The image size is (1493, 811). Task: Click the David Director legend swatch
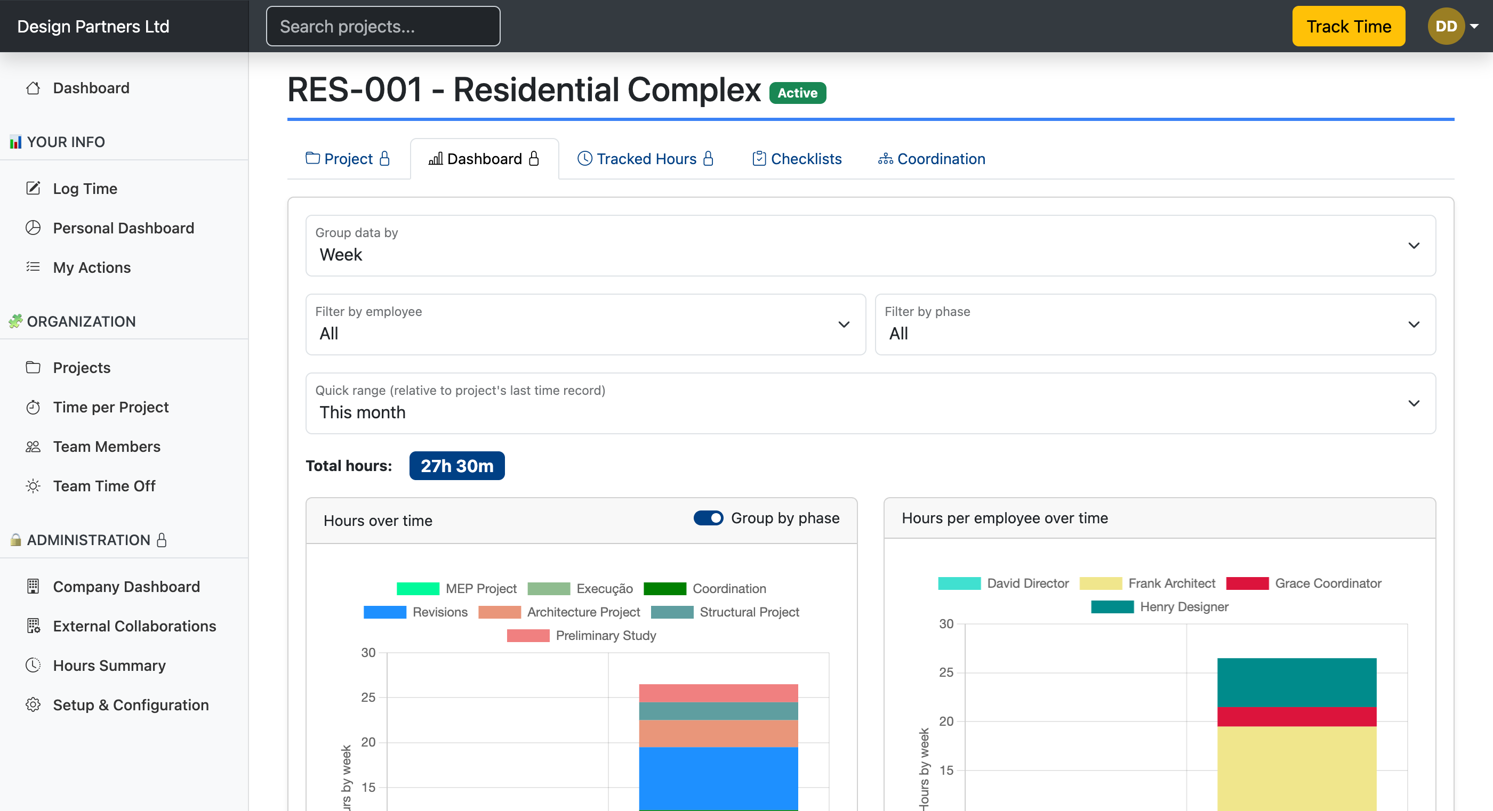[x=959, y=583]
